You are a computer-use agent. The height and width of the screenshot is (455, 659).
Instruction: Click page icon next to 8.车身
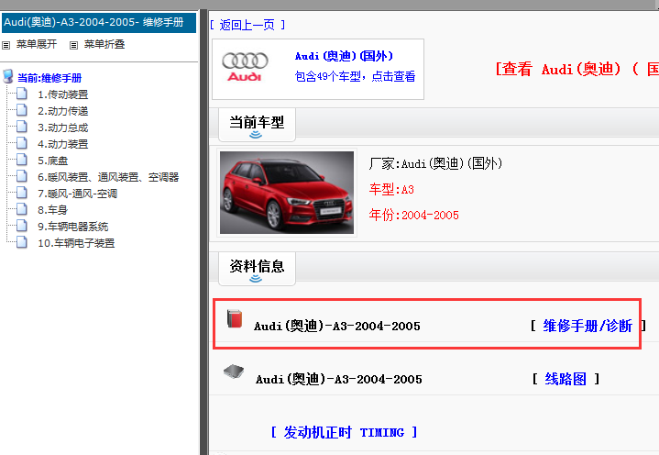[22, 209]
